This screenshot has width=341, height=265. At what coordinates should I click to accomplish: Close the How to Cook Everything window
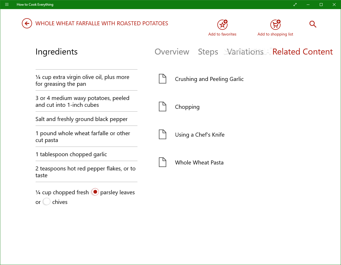coord(334,5)
